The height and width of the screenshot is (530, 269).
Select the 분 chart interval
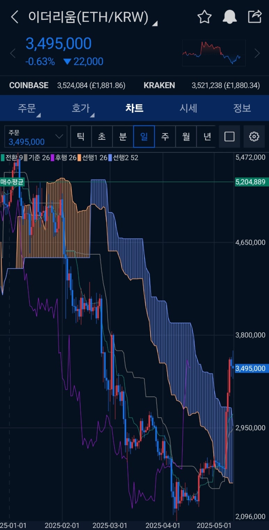tap(123, 137)
